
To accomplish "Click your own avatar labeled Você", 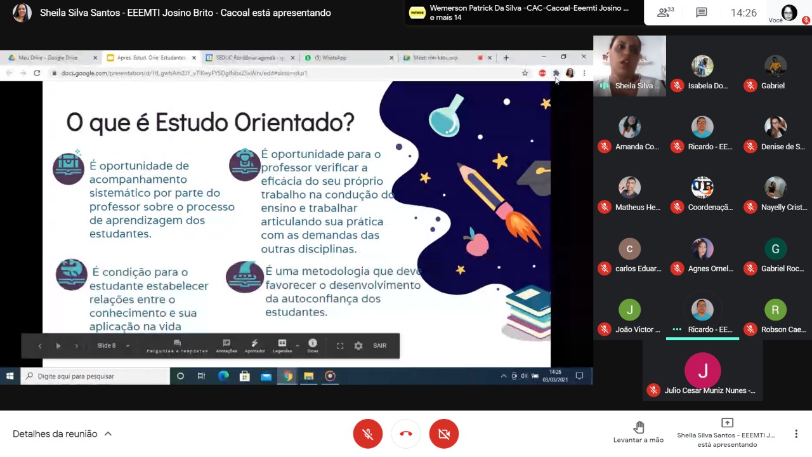I will click(x=789, y=13).
